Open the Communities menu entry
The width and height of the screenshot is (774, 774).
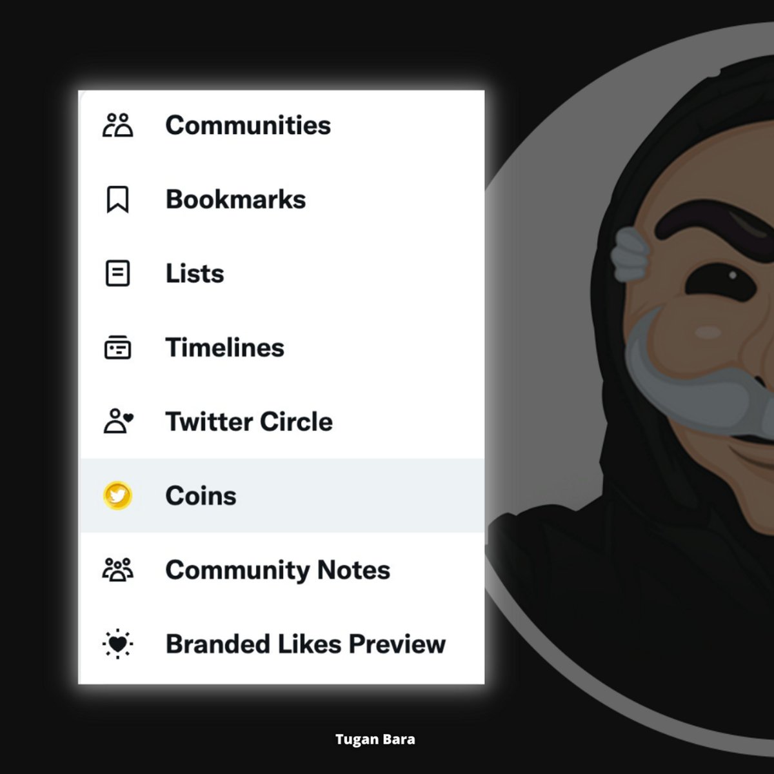tap(281, 126)
